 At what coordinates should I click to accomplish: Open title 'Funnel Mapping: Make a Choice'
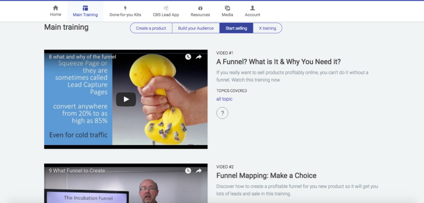[x=266, y=176]
